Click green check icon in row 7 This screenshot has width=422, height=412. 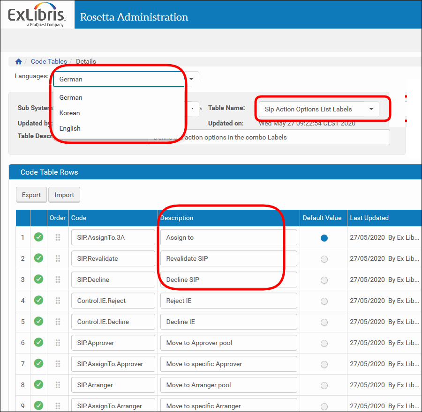click(38, 364)
